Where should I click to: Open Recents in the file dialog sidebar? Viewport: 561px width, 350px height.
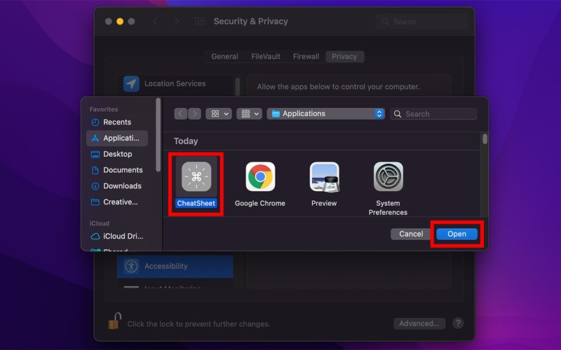117,122
